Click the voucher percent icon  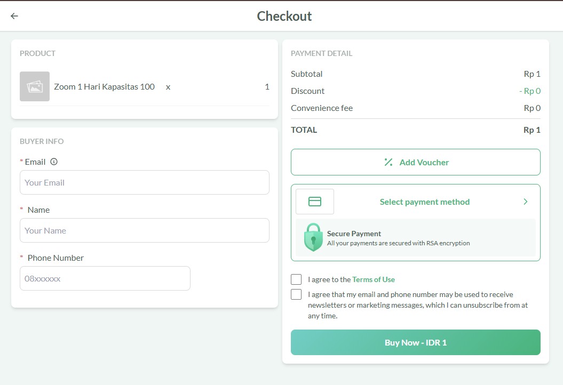[388, 162]
